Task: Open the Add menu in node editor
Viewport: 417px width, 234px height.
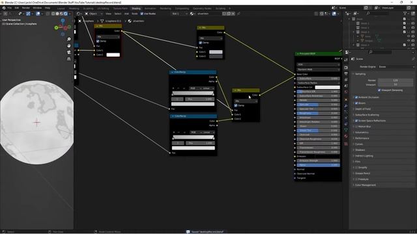Action: [x=126, y=14]
